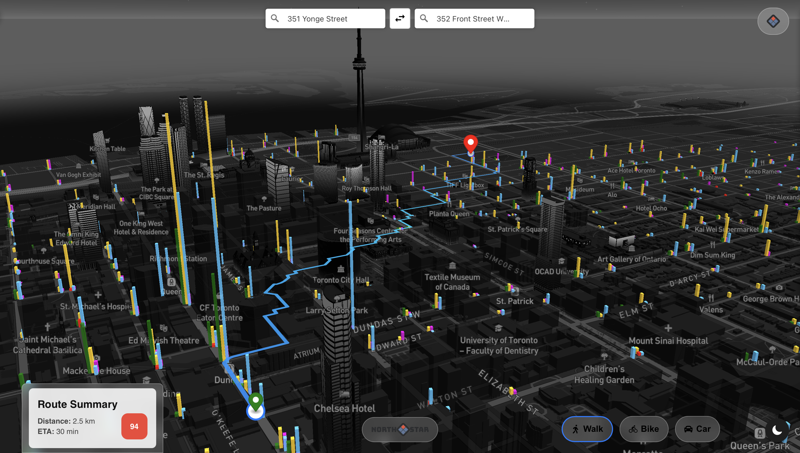
Task: Click the NorthStar logo button
Action: tap(400, 429)
